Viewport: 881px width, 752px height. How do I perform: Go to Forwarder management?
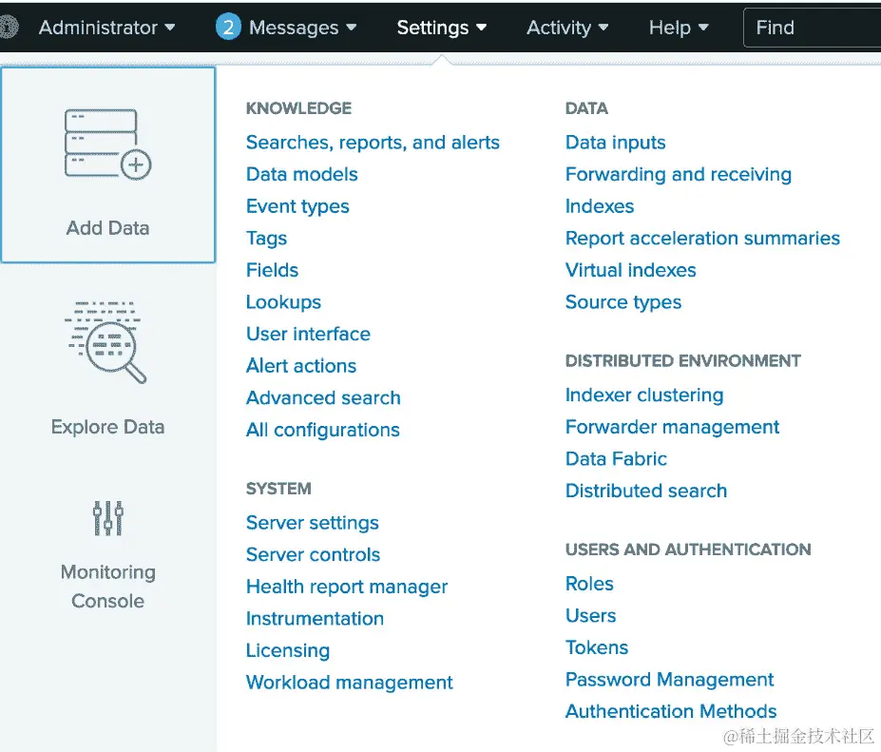pyautogui.click(x=672, y=427)
